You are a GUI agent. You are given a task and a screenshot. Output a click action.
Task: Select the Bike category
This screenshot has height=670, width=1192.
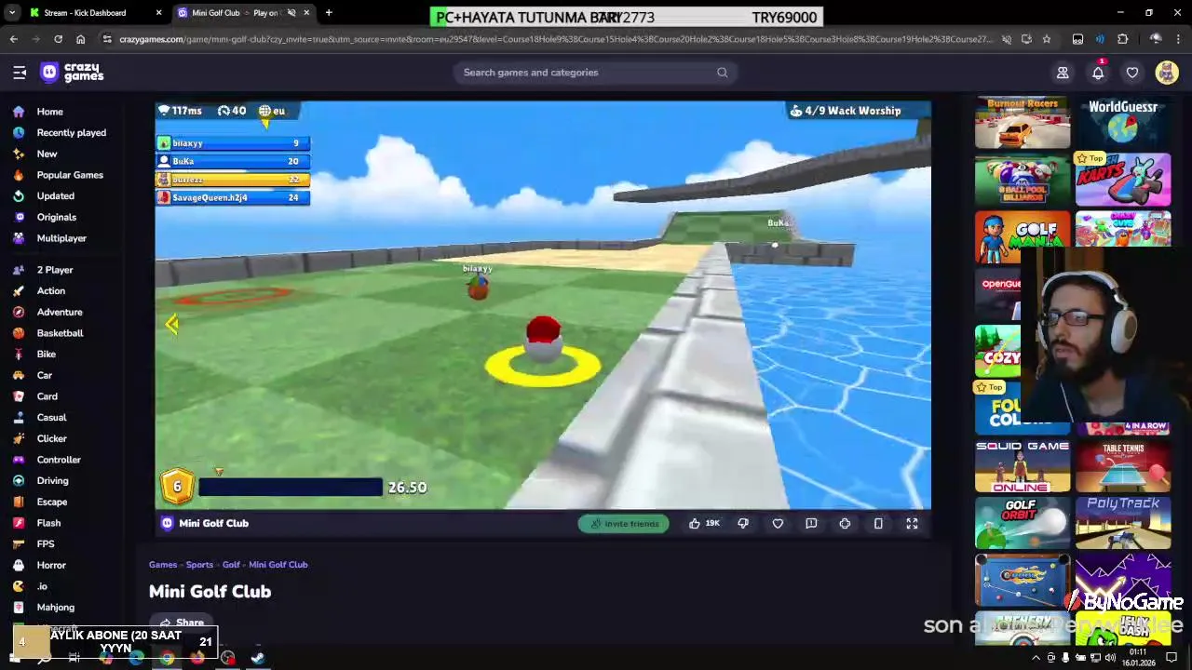point(46,354)
